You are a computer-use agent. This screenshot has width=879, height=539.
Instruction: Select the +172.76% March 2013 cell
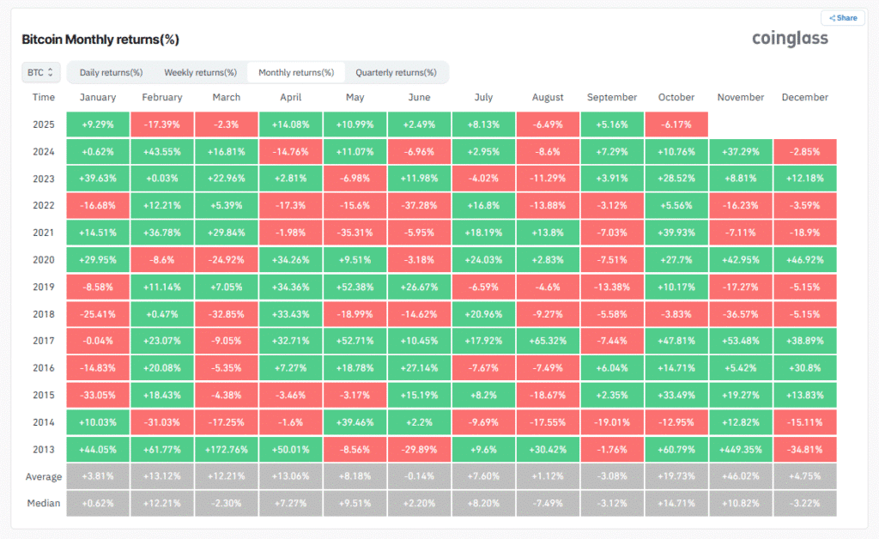click(x=226, y=449)
